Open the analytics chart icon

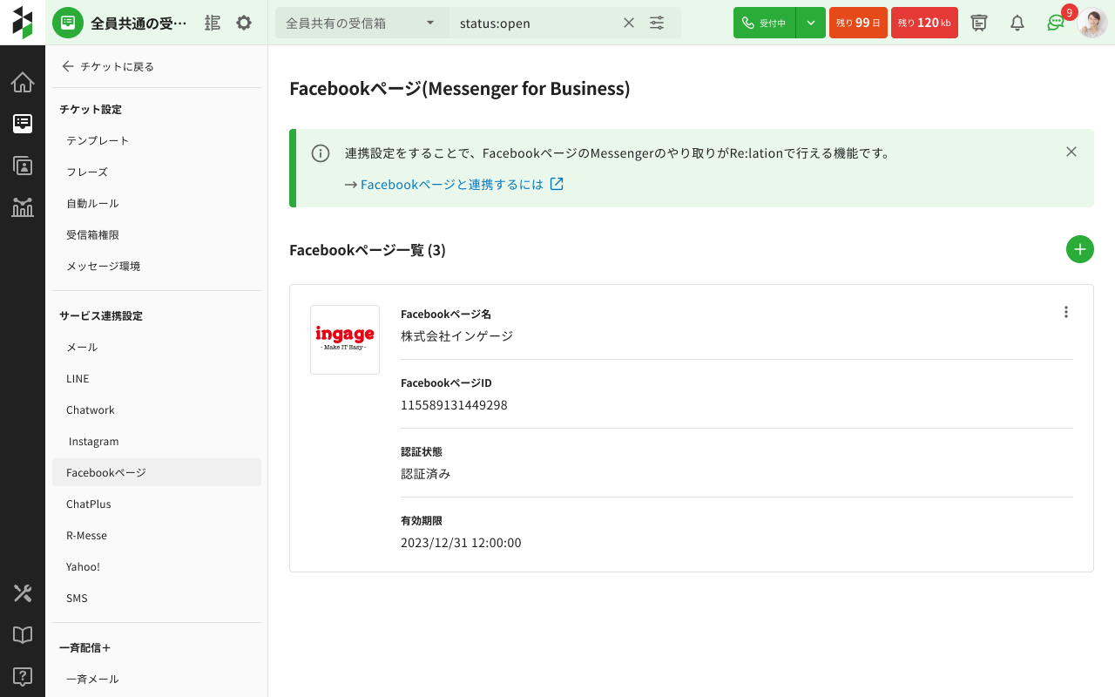[x=23, y=206]
